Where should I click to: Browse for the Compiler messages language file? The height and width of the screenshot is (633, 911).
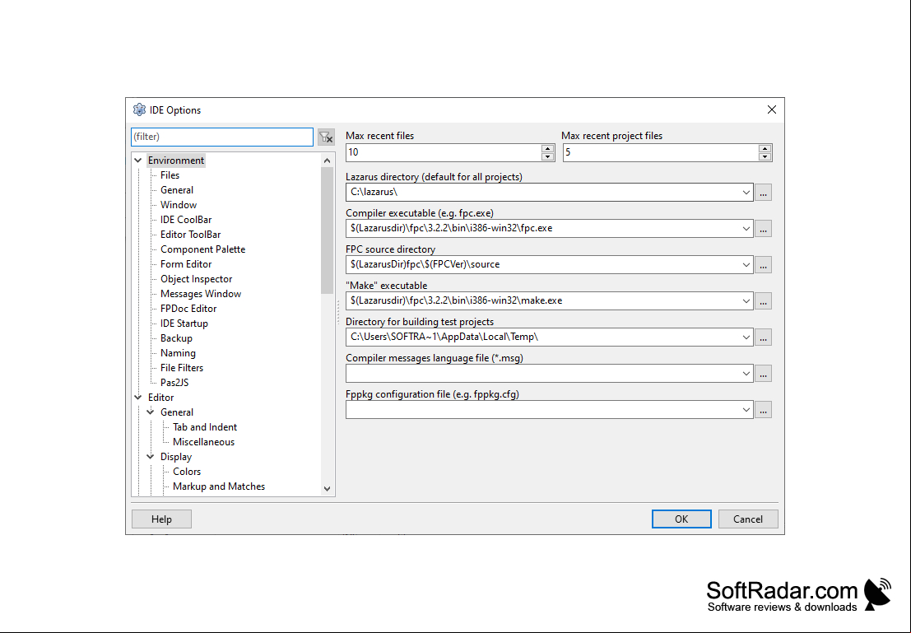tap(764, 374)
